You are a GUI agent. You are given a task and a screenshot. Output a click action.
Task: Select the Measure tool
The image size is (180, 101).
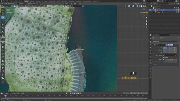[x=3, y=36]
